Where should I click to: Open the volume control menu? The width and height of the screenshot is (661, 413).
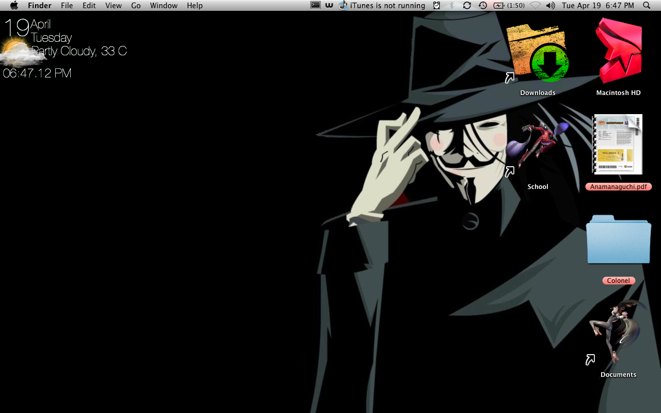click(x=550, y=5)
